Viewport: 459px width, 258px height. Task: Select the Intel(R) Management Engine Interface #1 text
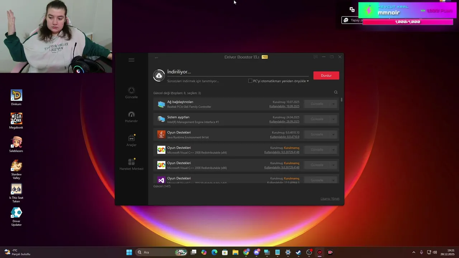pyautogui.click(x=193, y=122)
